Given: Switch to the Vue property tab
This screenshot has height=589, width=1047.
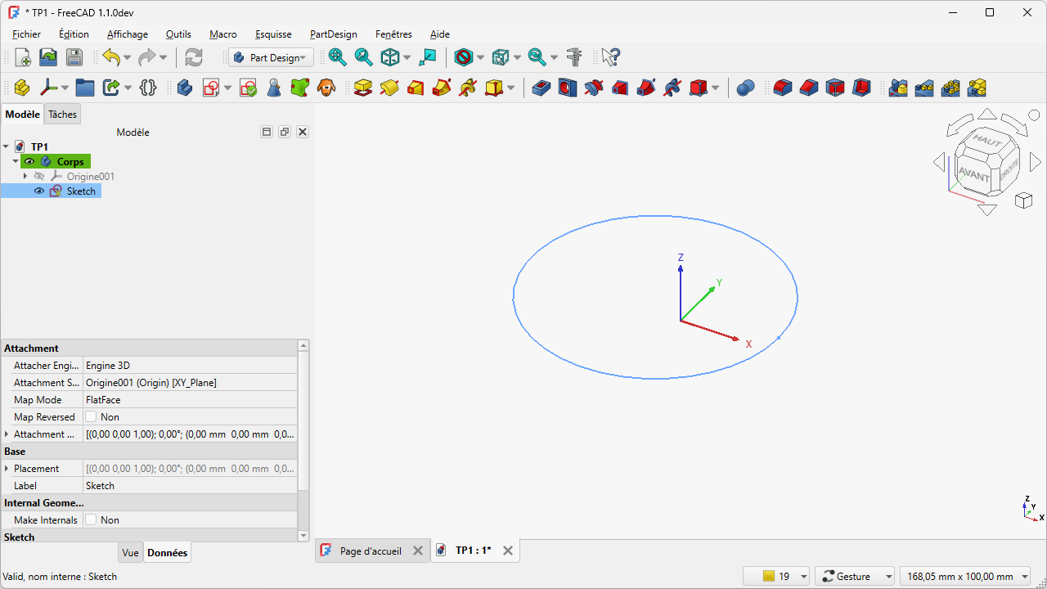Looking at the screenshot, I should coord(130,553).
